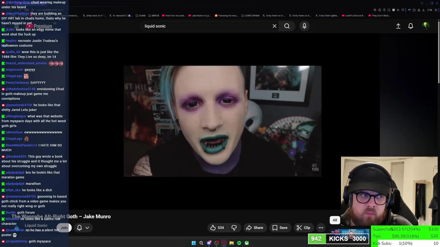Mute tab with blue speaker icon
Viewport: 440px width, 247px height.
point(409,10)
